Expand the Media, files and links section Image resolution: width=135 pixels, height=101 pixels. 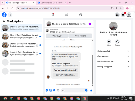(113, 61)
